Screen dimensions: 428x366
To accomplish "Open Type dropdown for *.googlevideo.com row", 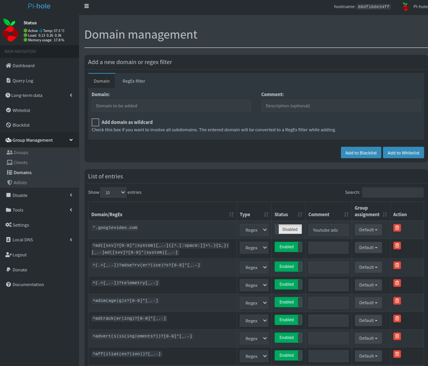I will pyautogui.click(x=254, y=230).
